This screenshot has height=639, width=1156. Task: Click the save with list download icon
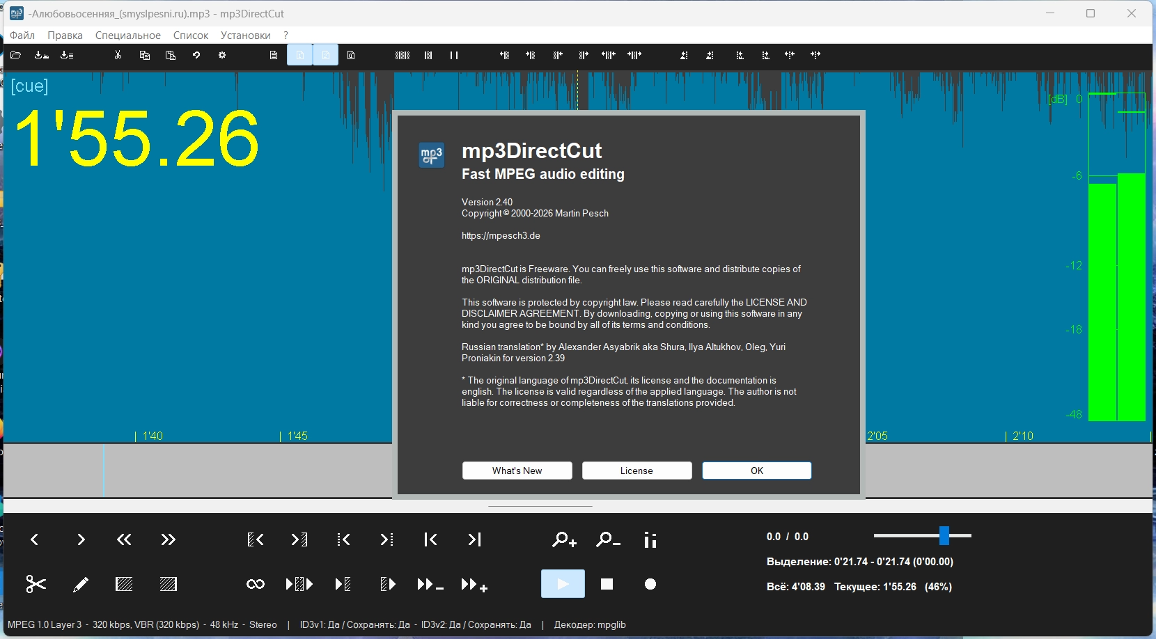(x=67, y=55)
